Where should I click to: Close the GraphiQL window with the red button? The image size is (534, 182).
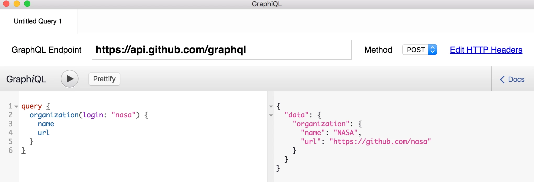click(x=6, y=4)
